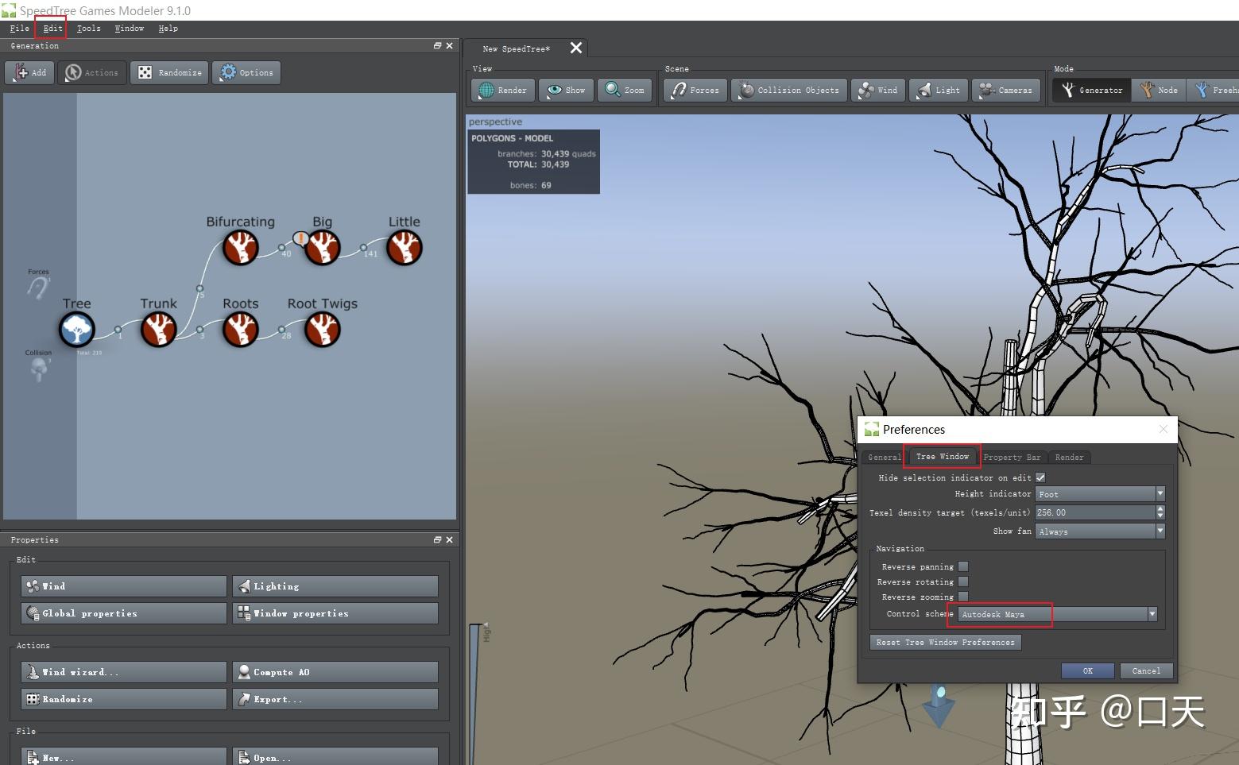Expand the Height indicator dropdown
The height and width of the screenshot is (765, 1239).
click(1100, 494)
